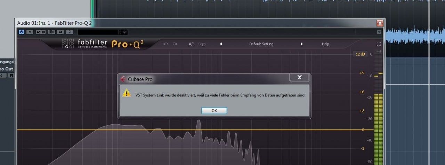The height and width of the screenshot is (165, 445).
Task: Click OK in the Cubase Pro dialog
Action: [x=214, y=110]
